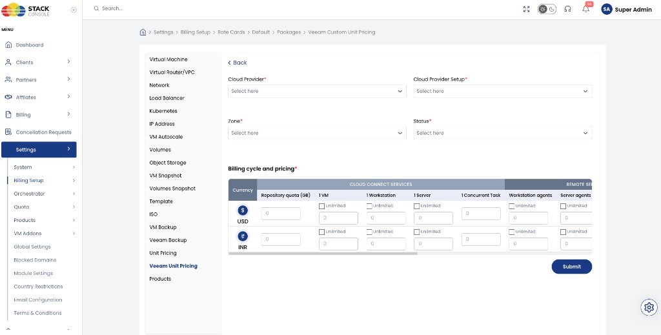Screen dimensions: 661x335
Task: Click USD 1 VM price input
Action: click(338, 218)
